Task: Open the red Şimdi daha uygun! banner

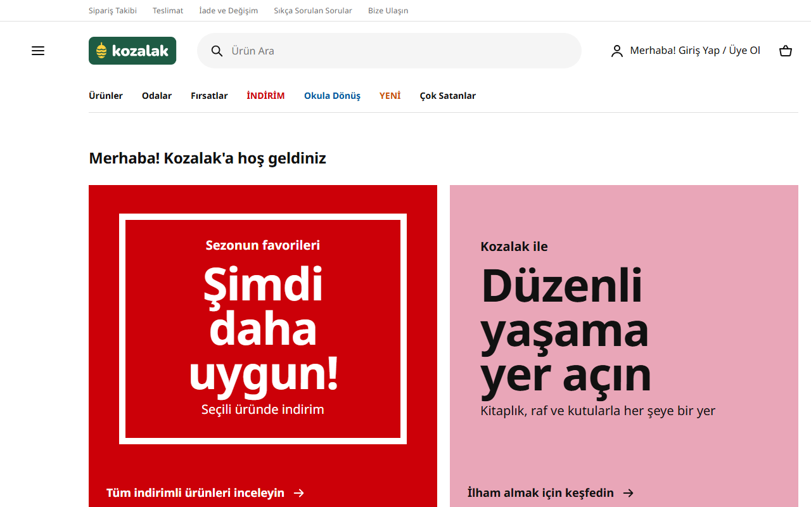Action: (x=263, y=346)
